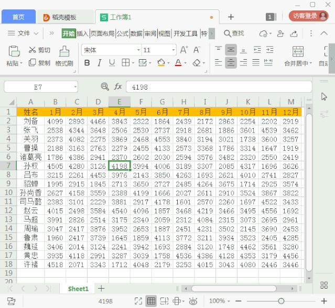335x308 pixels.
Task: Switch to the 数据 ribbon tab
Action: [136, 34]
